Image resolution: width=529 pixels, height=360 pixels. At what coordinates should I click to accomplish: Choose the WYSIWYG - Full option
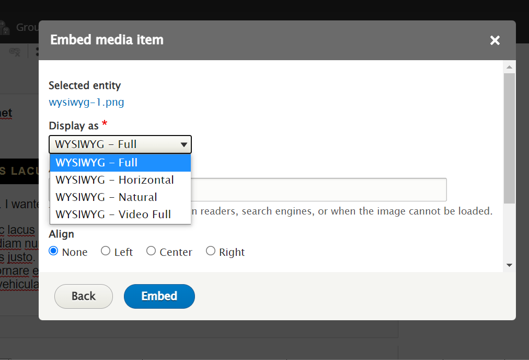point(120,163)
